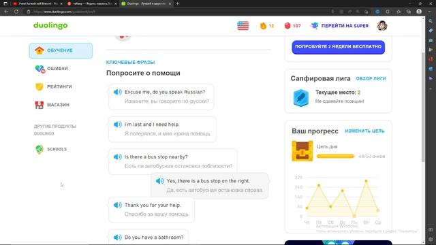Reload the page with the refresh icon
Viewport: 436px width, 245px height.
coord(16,12)
